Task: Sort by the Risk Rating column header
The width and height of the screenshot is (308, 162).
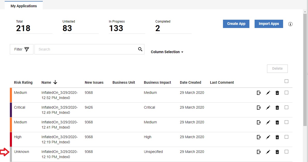Action: [x=23, y=82]
